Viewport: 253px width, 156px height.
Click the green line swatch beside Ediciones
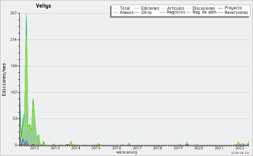click(137, 8)
